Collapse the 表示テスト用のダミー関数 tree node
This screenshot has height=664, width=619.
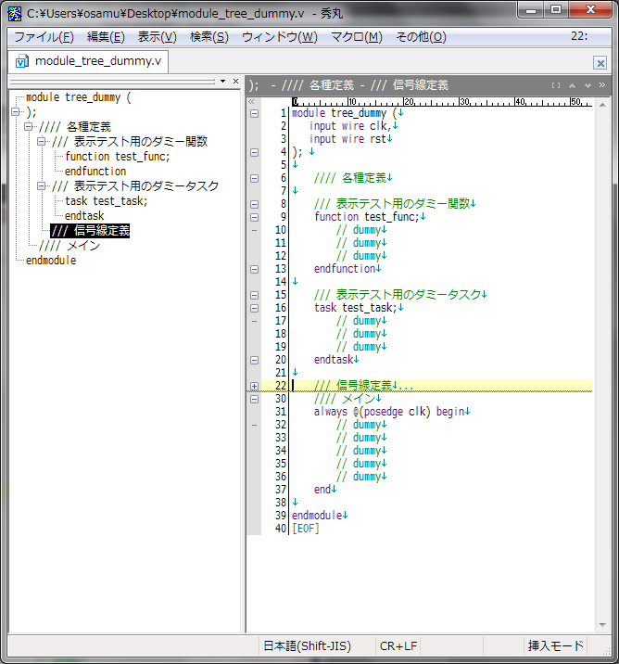(42, 142)
